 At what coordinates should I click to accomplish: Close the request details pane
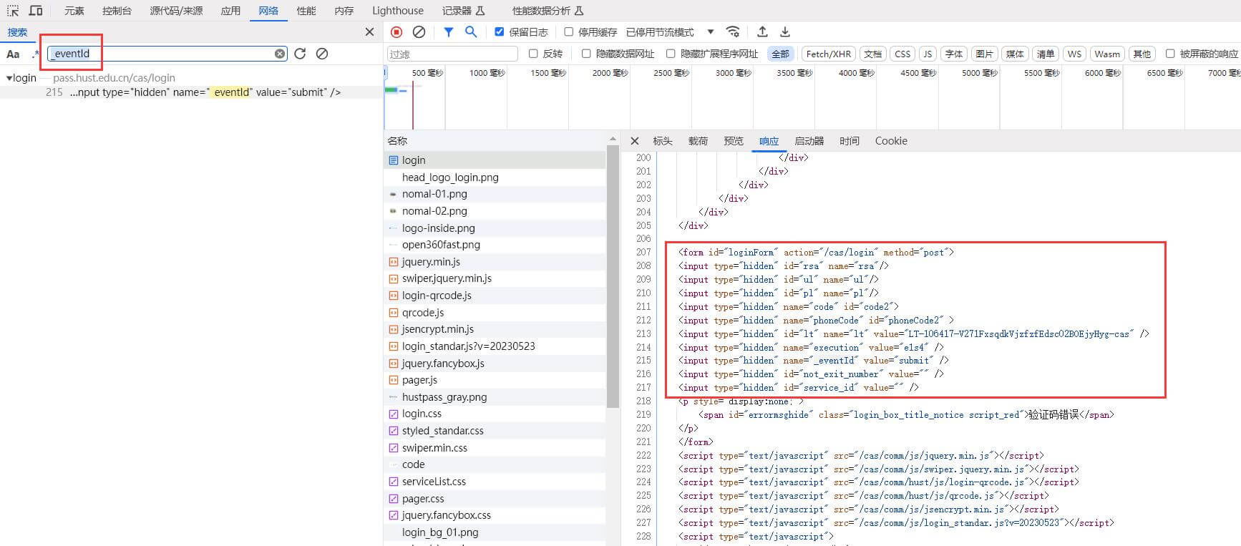point(635,141)
